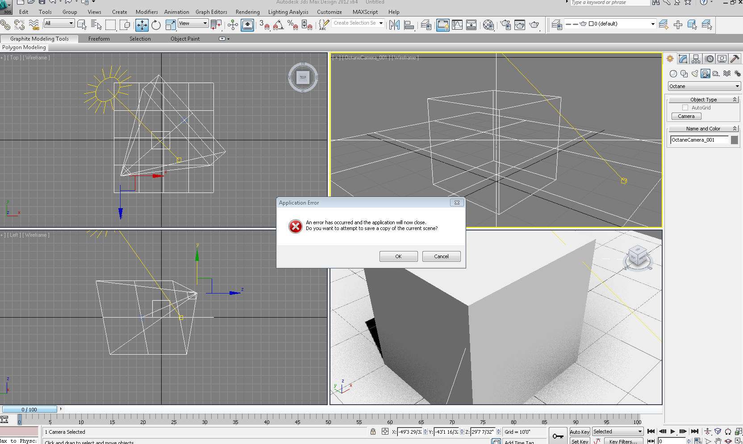Select the Lights category icon

click(694, 74)
